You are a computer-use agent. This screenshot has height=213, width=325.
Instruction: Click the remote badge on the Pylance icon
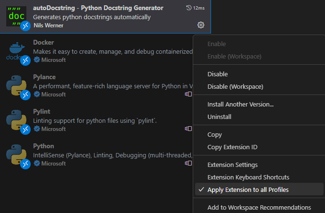pyautogui.click(x=25, y=95)
